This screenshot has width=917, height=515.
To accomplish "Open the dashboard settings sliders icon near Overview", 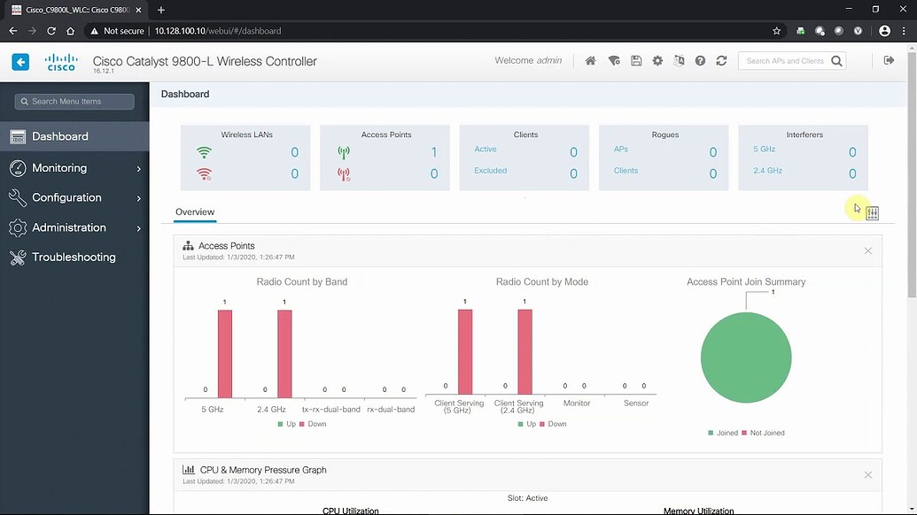I will [872, 212].
